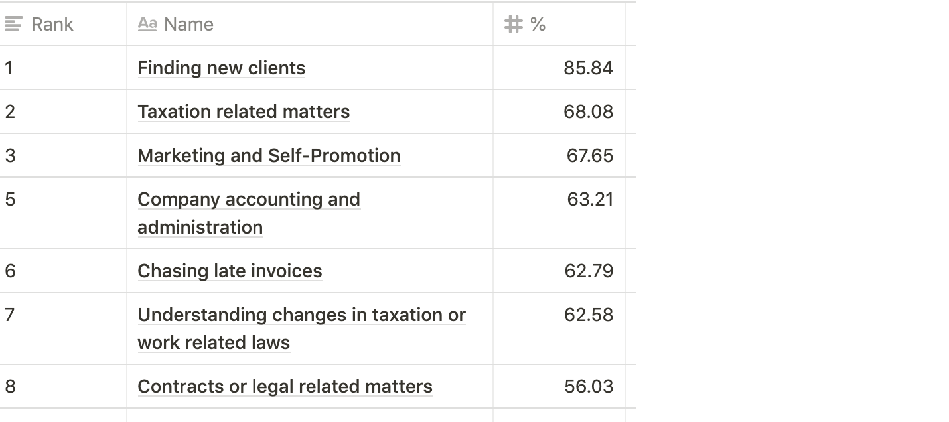The height and width of the screenshot is (422, 949).
Task: Open the Chasing late invoices page
Action: 230,271
